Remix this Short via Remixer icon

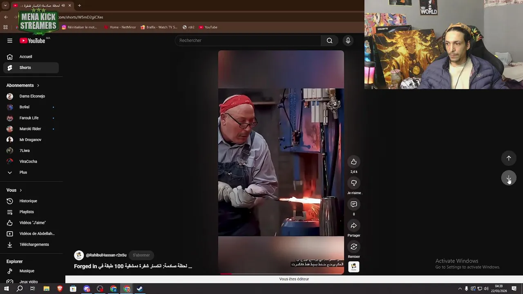(354, 247)
